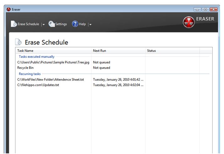Click the Eraser radiation logo
Image resolution: width=224 pixels, height=154 pixels.
click(x=189, y=22)
